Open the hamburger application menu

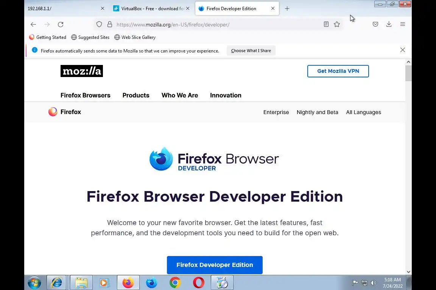pos(403,25)
